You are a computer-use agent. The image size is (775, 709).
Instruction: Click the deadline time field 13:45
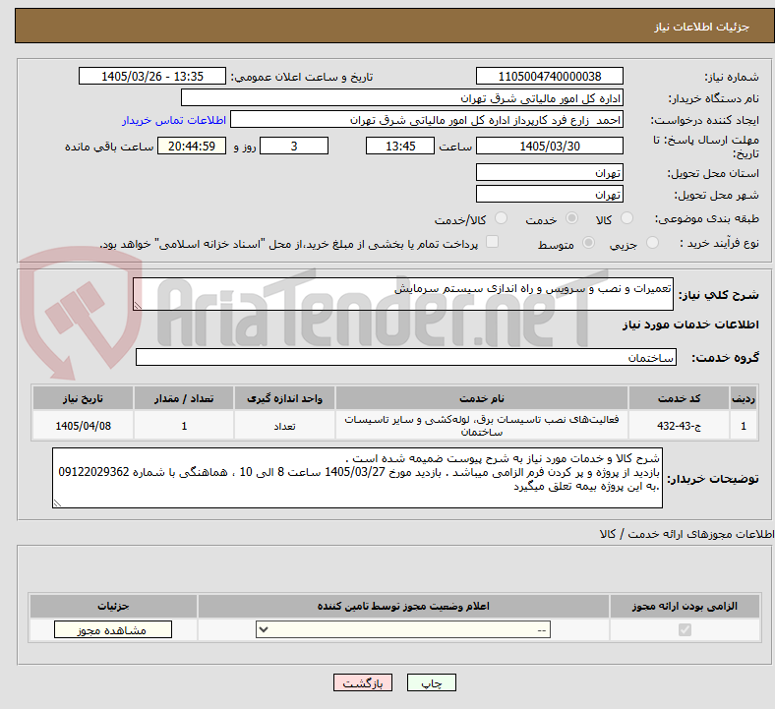coord(400,146)
